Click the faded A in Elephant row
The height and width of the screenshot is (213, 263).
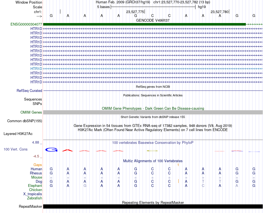[x=237, y=186]
